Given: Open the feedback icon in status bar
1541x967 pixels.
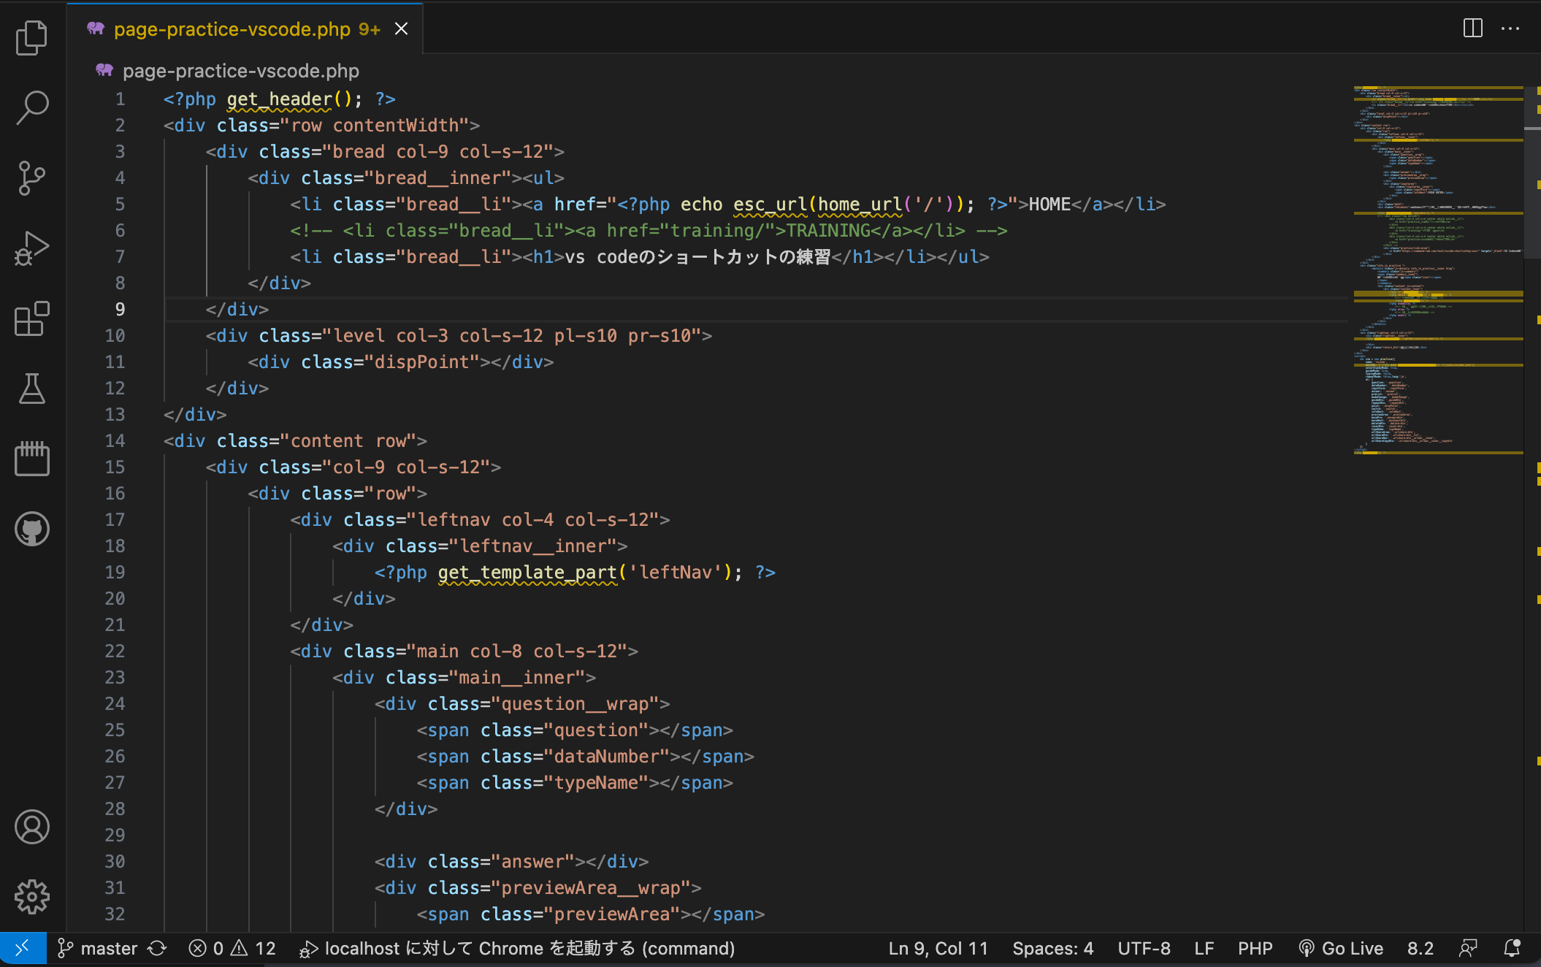Looking at the screenshot, I should [x=1468, y=948].
